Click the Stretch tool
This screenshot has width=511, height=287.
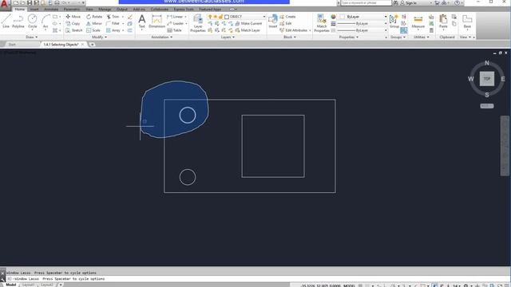click(x=74, y=30)
